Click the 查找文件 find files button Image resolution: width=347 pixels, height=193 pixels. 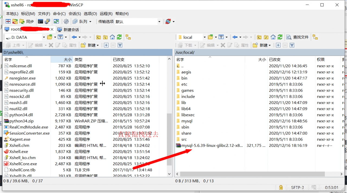pos(298,37)
